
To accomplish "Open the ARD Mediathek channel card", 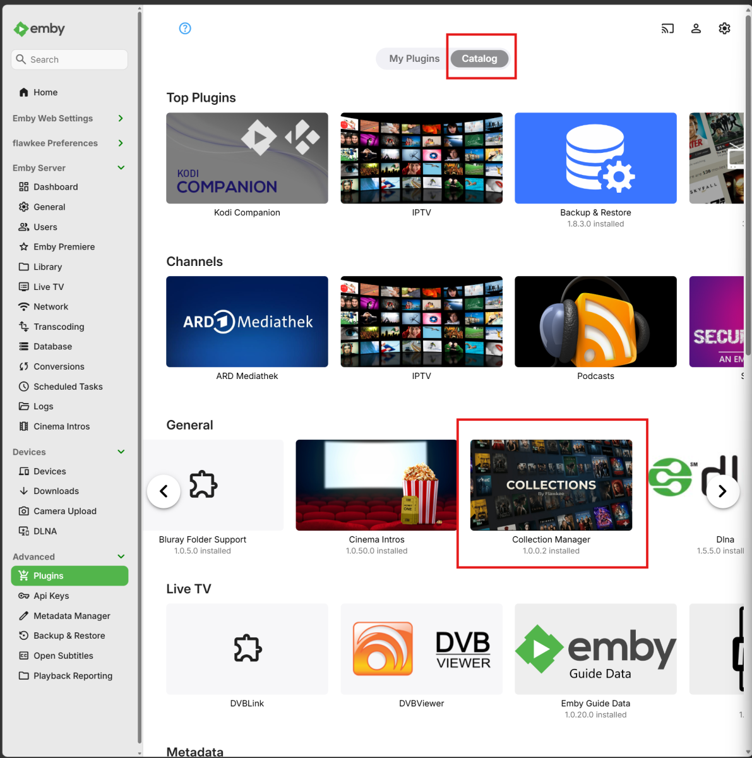I will coord(247,322).
